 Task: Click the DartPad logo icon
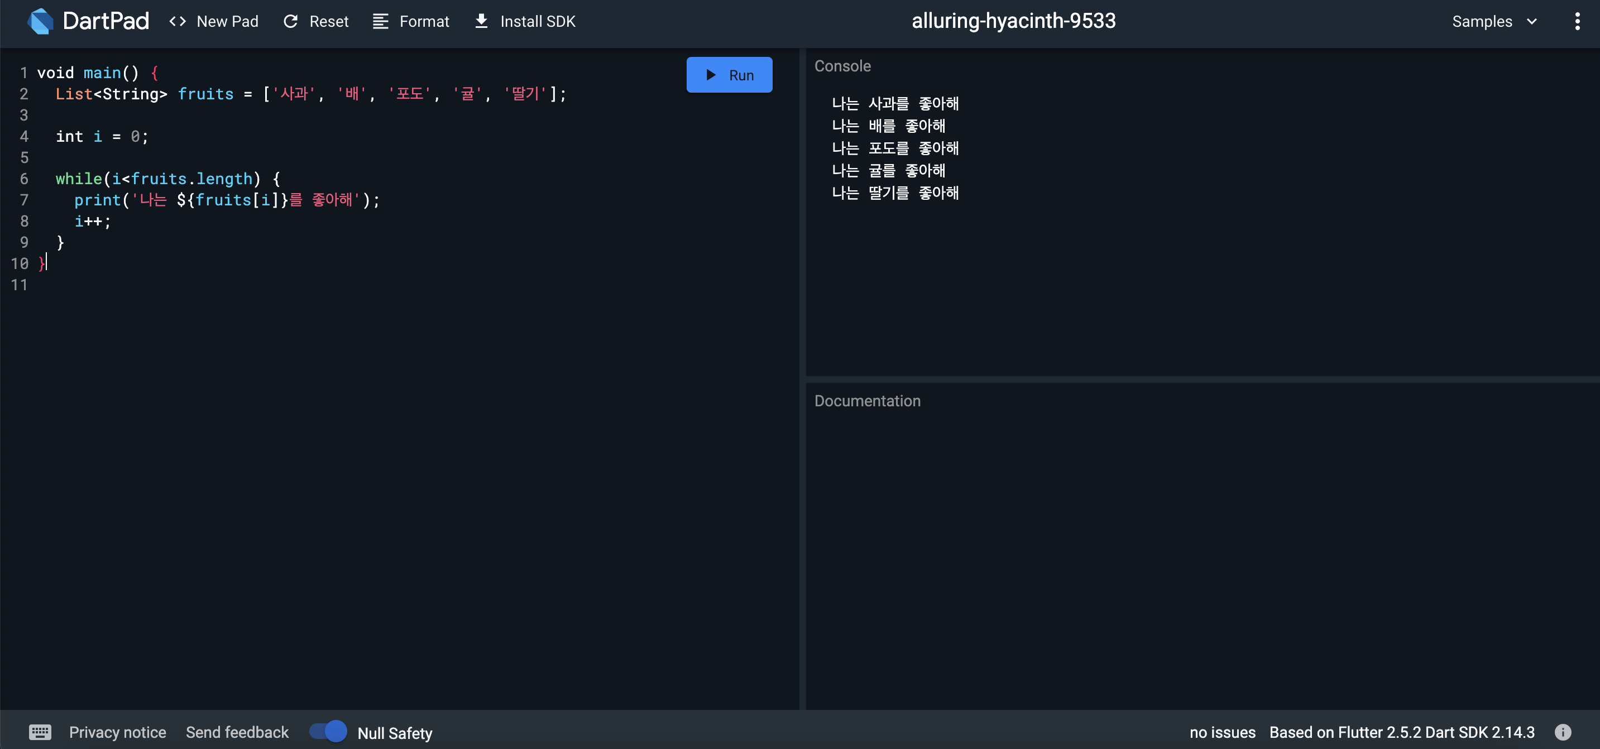click(40, 21)
